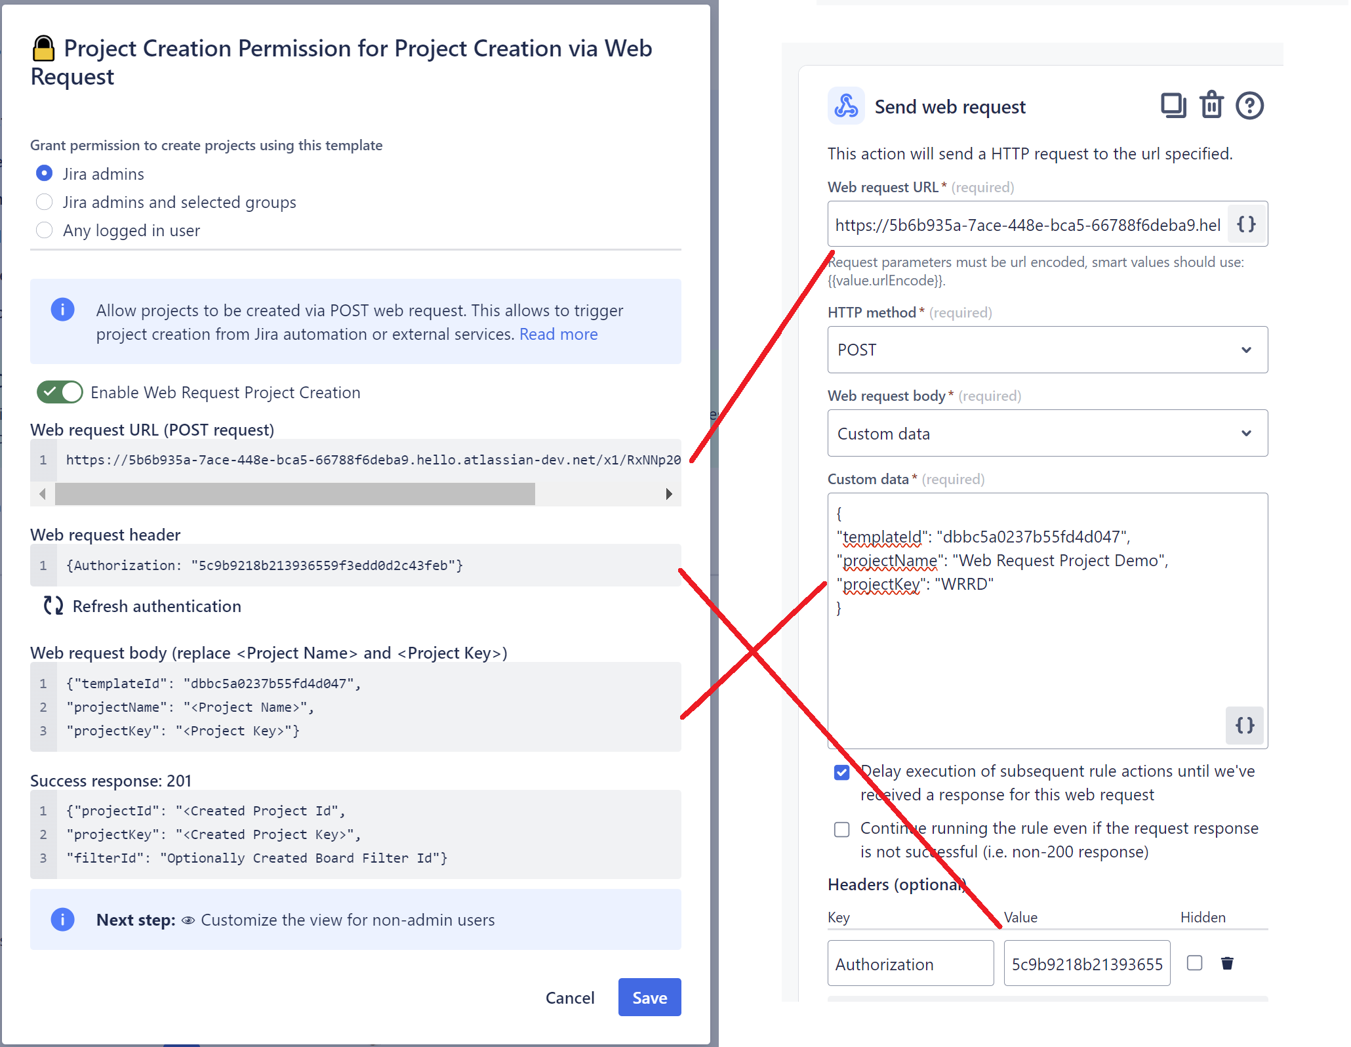Insert smart value into Web request URL field
Image resolution: width=1351 pixels, height=1047 pixels.
pyautogui.click(x=1246, y=224)
